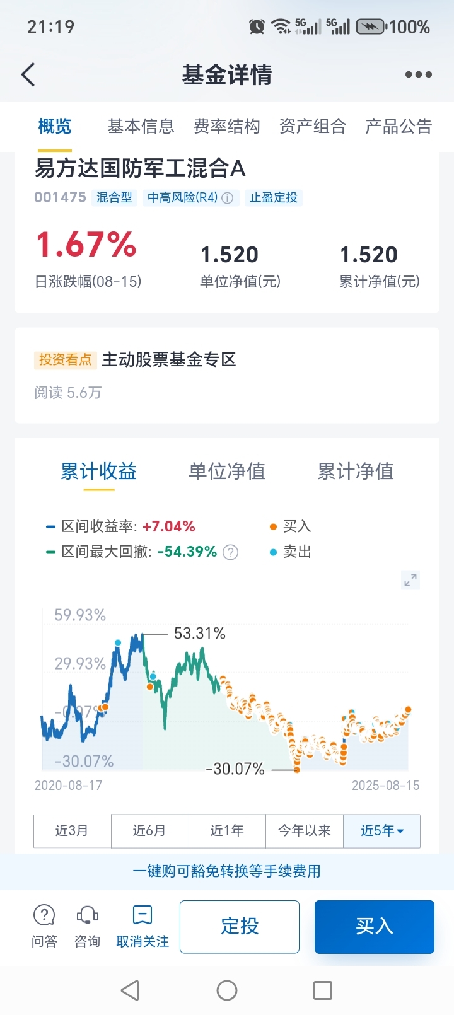This screenshot has width=454, height=1015.
Task: Expand the chart to fullscreen
Action: [410, 580]
